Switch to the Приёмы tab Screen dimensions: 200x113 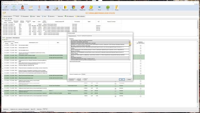pyautogui.click(x=38, y=16)
